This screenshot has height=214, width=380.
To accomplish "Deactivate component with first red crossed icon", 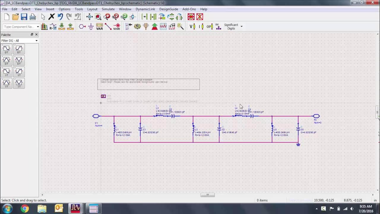I will point(191,17).
